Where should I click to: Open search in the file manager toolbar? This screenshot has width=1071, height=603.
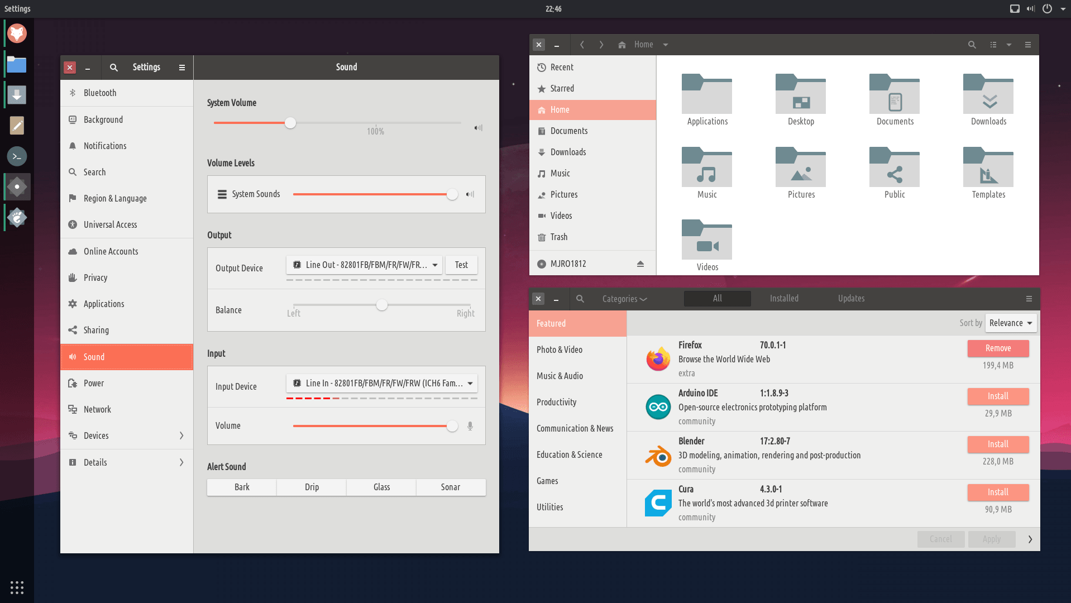coord(972,45)
